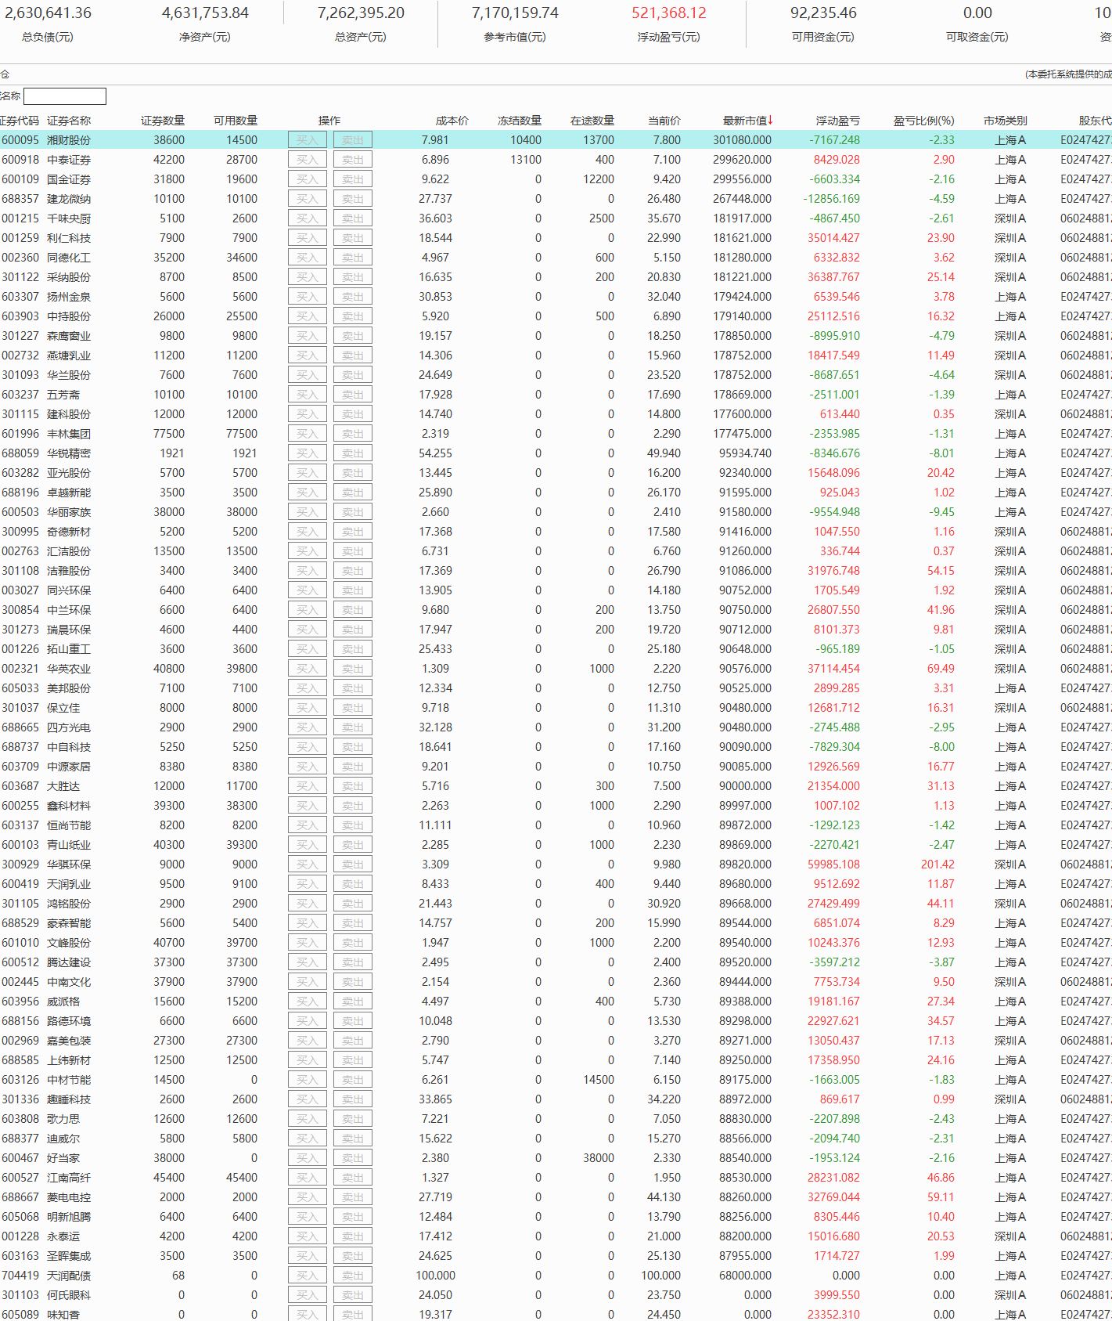Click 卖出 button for 利仁科技

pos(353,238)
